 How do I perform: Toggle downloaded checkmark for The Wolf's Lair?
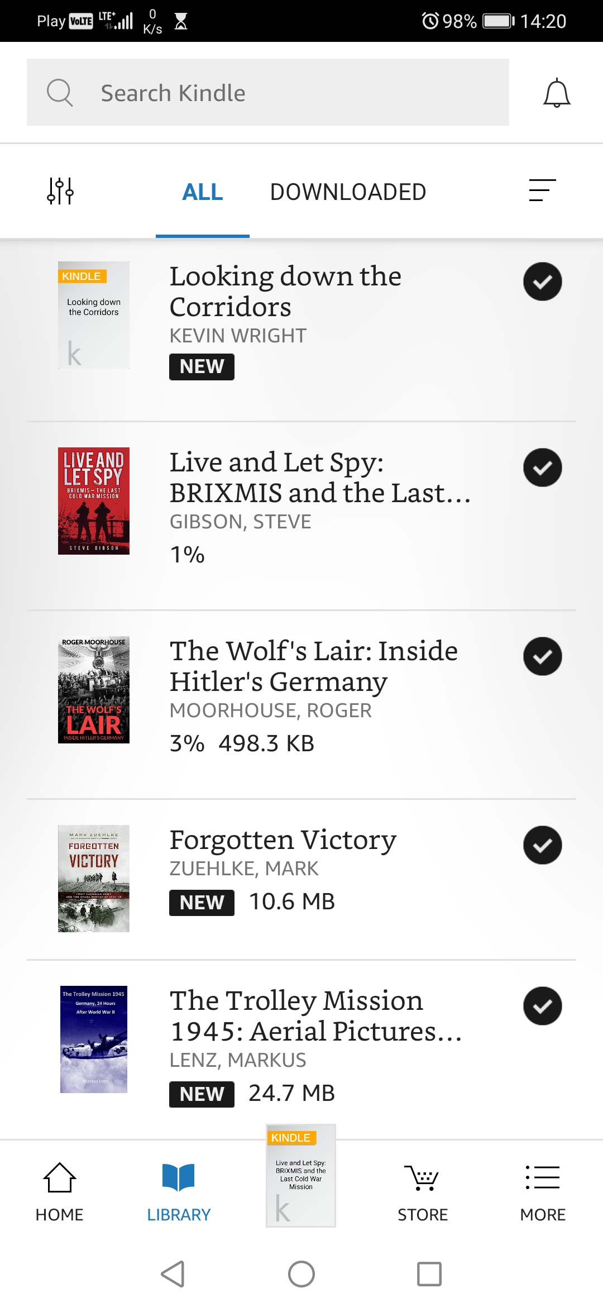[x=543, y=656]
